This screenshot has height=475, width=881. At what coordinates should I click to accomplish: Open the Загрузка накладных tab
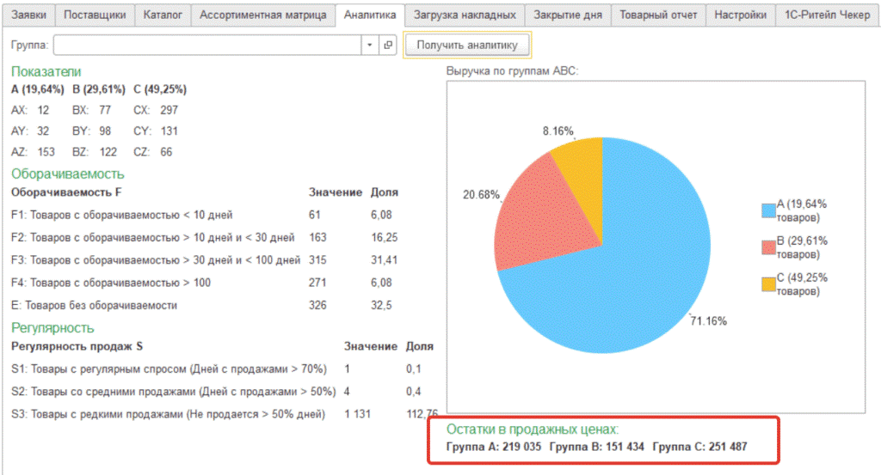(465, 15)
